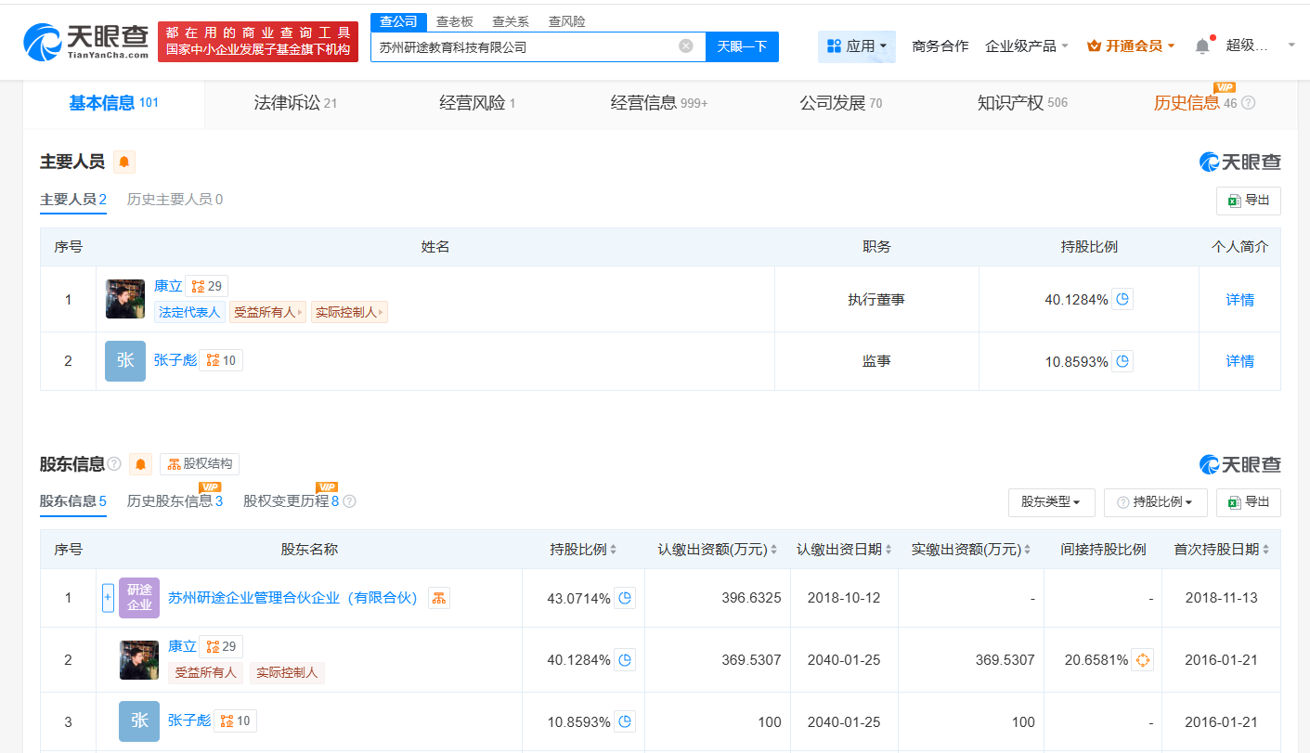Click the 天眼一下 search button
Image resolution: width=1310 pixels, height=753 pixels.
click(742, 46)
